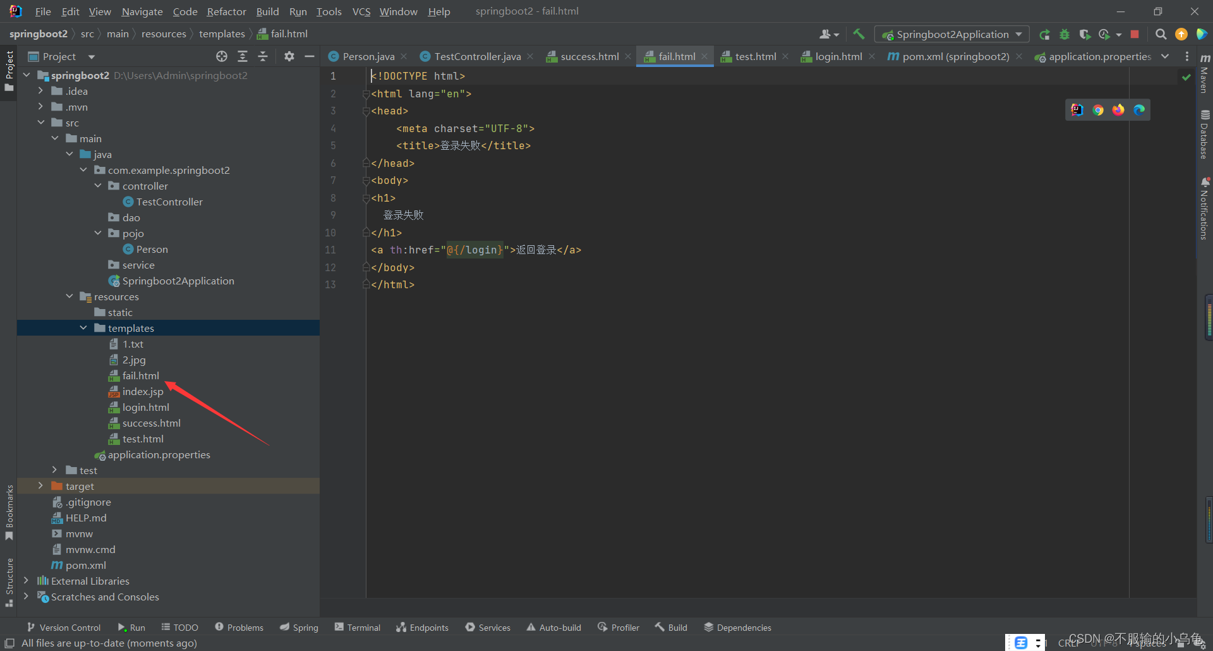Open Springboot2Application run configuration dropdown
The height and width of the screenshot is (651, 1213).
(951, 34)
